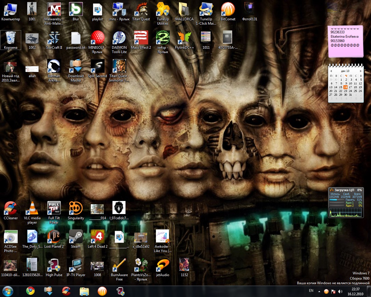Open the taskbar clock showing 22:37
Screen dimensions: 371x297
[x=355, y=291]
